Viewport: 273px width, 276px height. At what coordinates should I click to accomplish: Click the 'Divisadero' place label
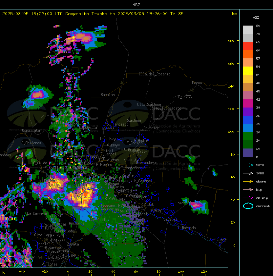click(146, 163)
